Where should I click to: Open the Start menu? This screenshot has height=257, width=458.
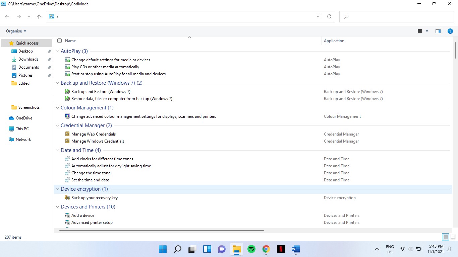point(163,249)
